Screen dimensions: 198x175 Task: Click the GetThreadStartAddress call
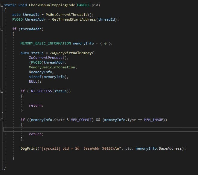[x=74, y=19]
